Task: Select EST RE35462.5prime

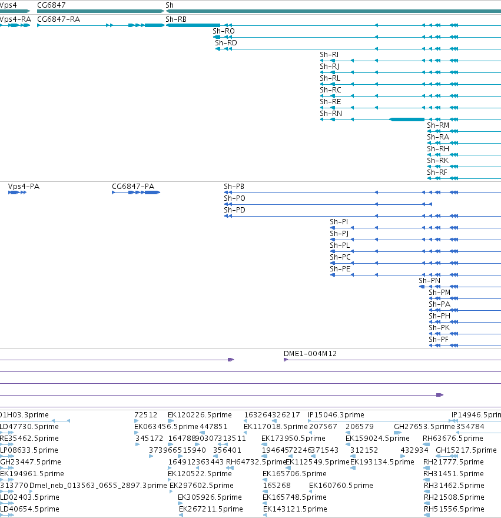Action: pos(29,439)
